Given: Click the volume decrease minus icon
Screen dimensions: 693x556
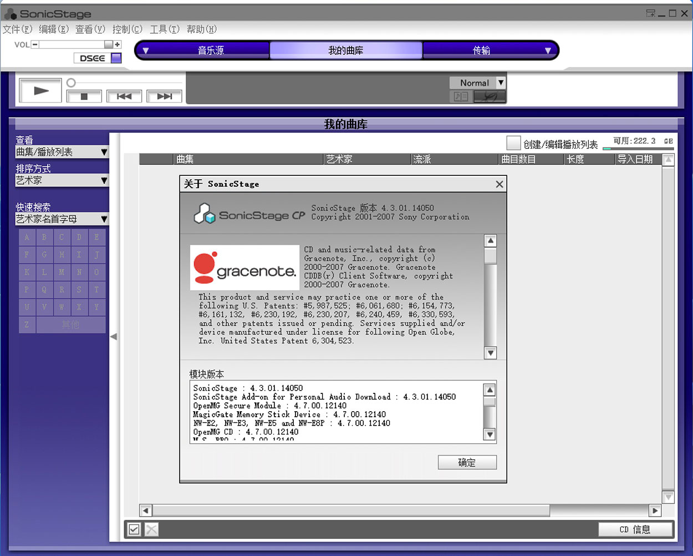Looking at the screenshot, I should pos(35,44).
